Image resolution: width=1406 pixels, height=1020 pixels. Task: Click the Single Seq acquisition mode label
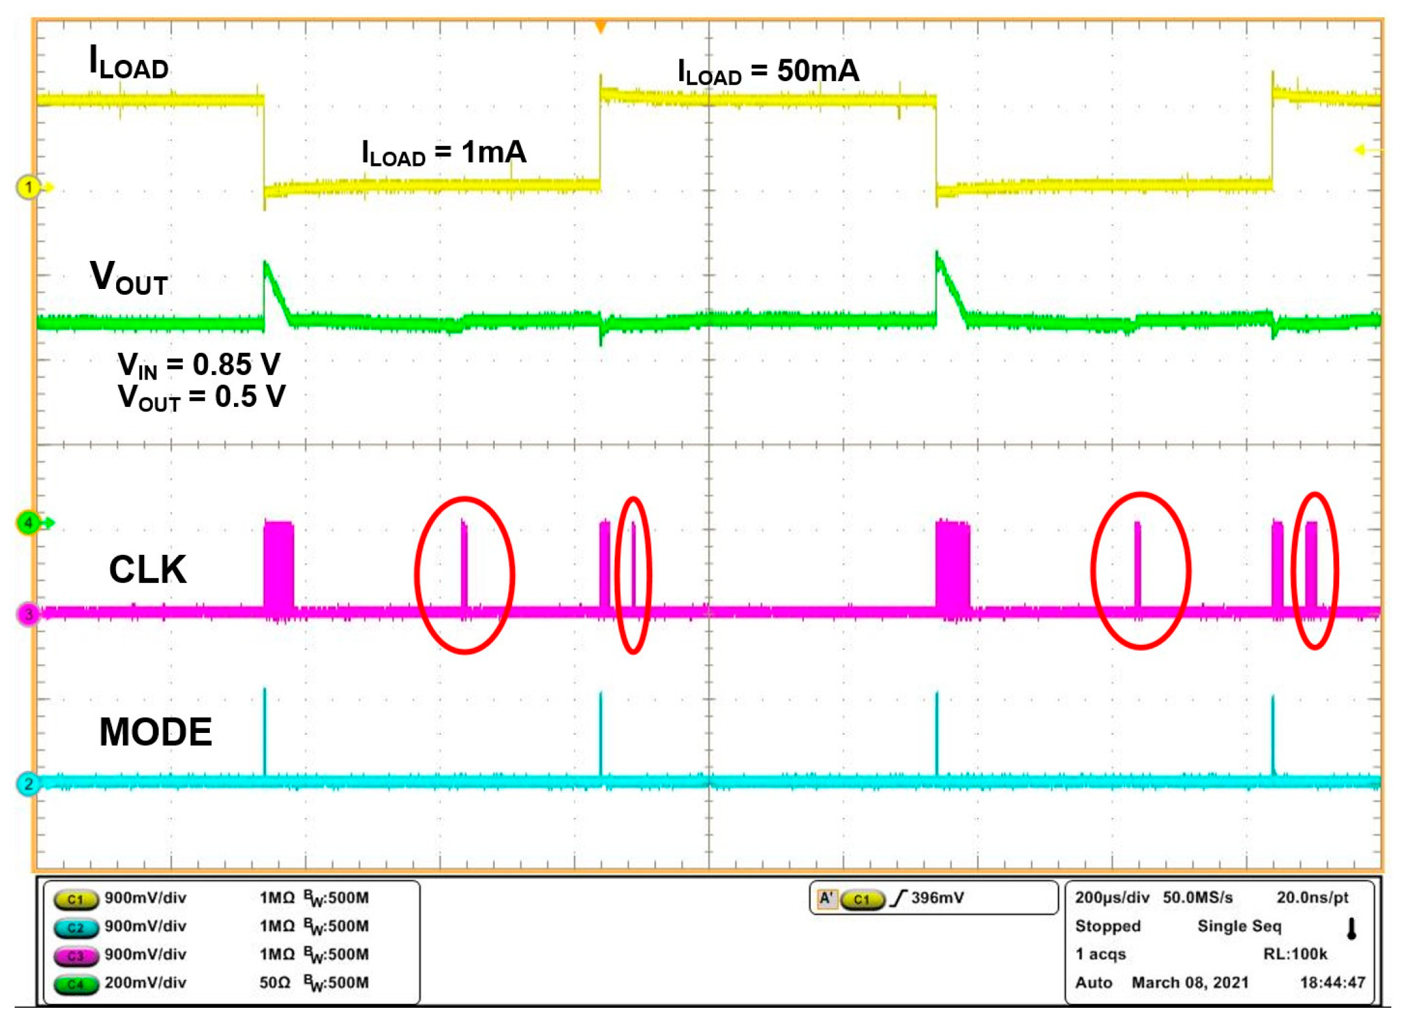click(1238, 926)
